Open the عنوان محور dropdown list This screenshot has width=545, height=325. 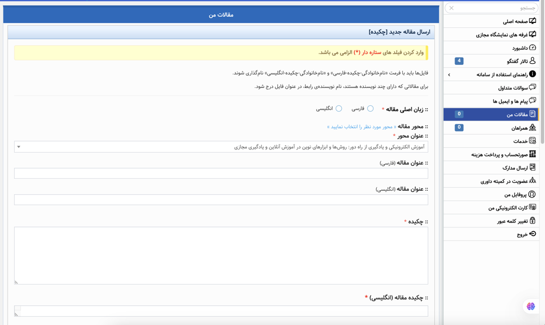coord(221,147)
